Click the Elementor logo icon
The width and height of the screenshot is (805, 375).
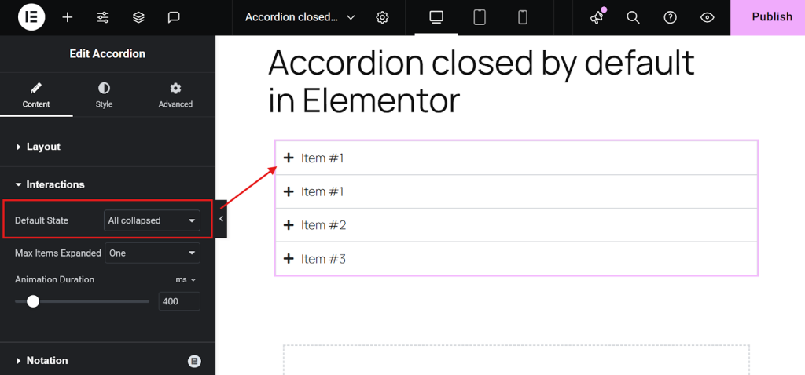(31, 17)
